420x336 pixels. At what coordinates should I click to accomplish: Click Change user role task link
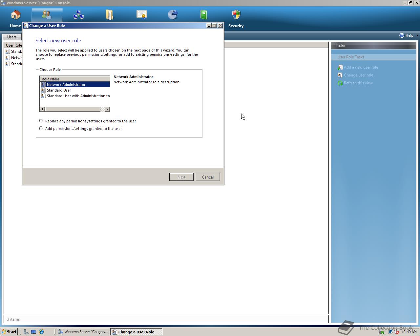pyautogui.click(x=358, y=75)
